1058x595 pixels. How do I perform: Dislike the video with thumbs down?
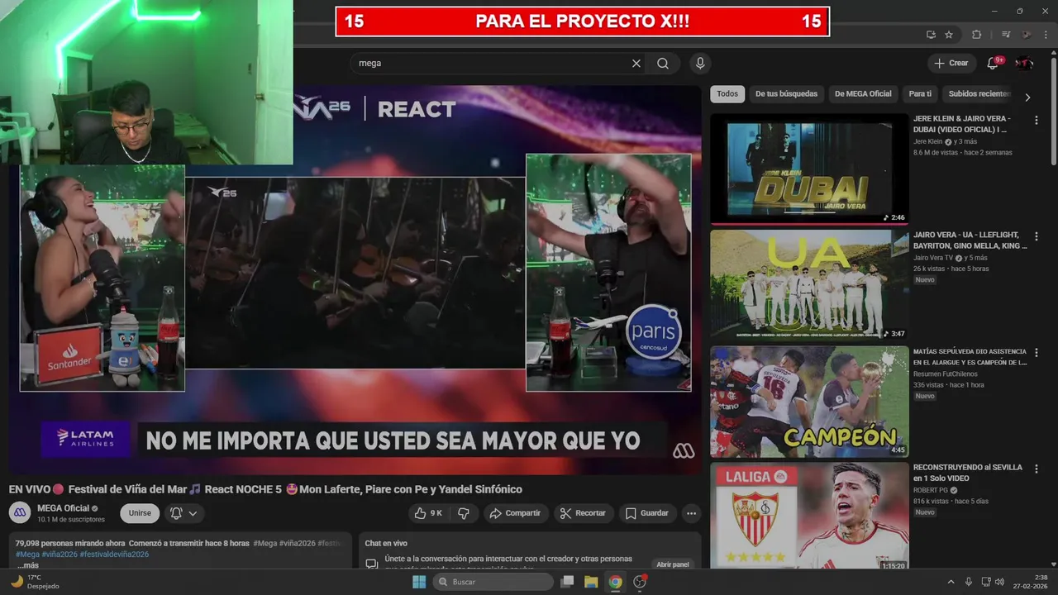point(464,513)
